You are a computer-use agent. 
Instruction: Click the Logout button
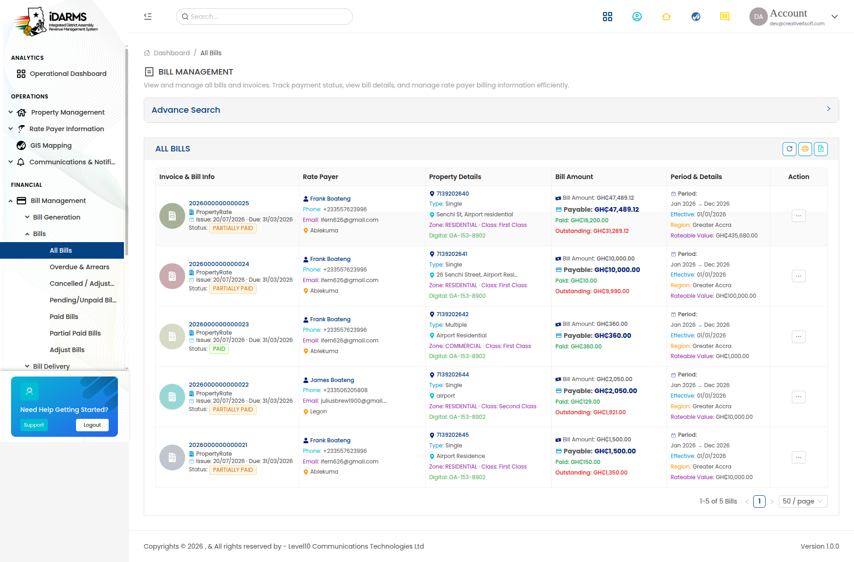click(92, 425)
